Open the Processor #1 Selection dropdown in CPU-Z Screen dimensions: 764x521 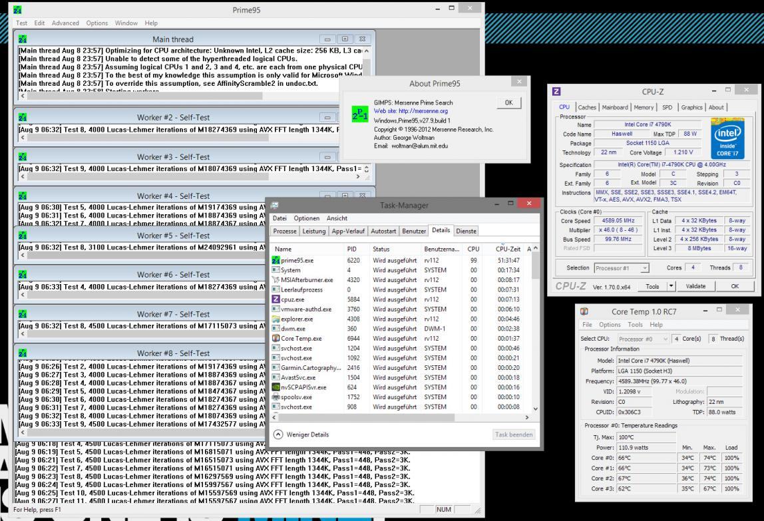tap(622, 268)
